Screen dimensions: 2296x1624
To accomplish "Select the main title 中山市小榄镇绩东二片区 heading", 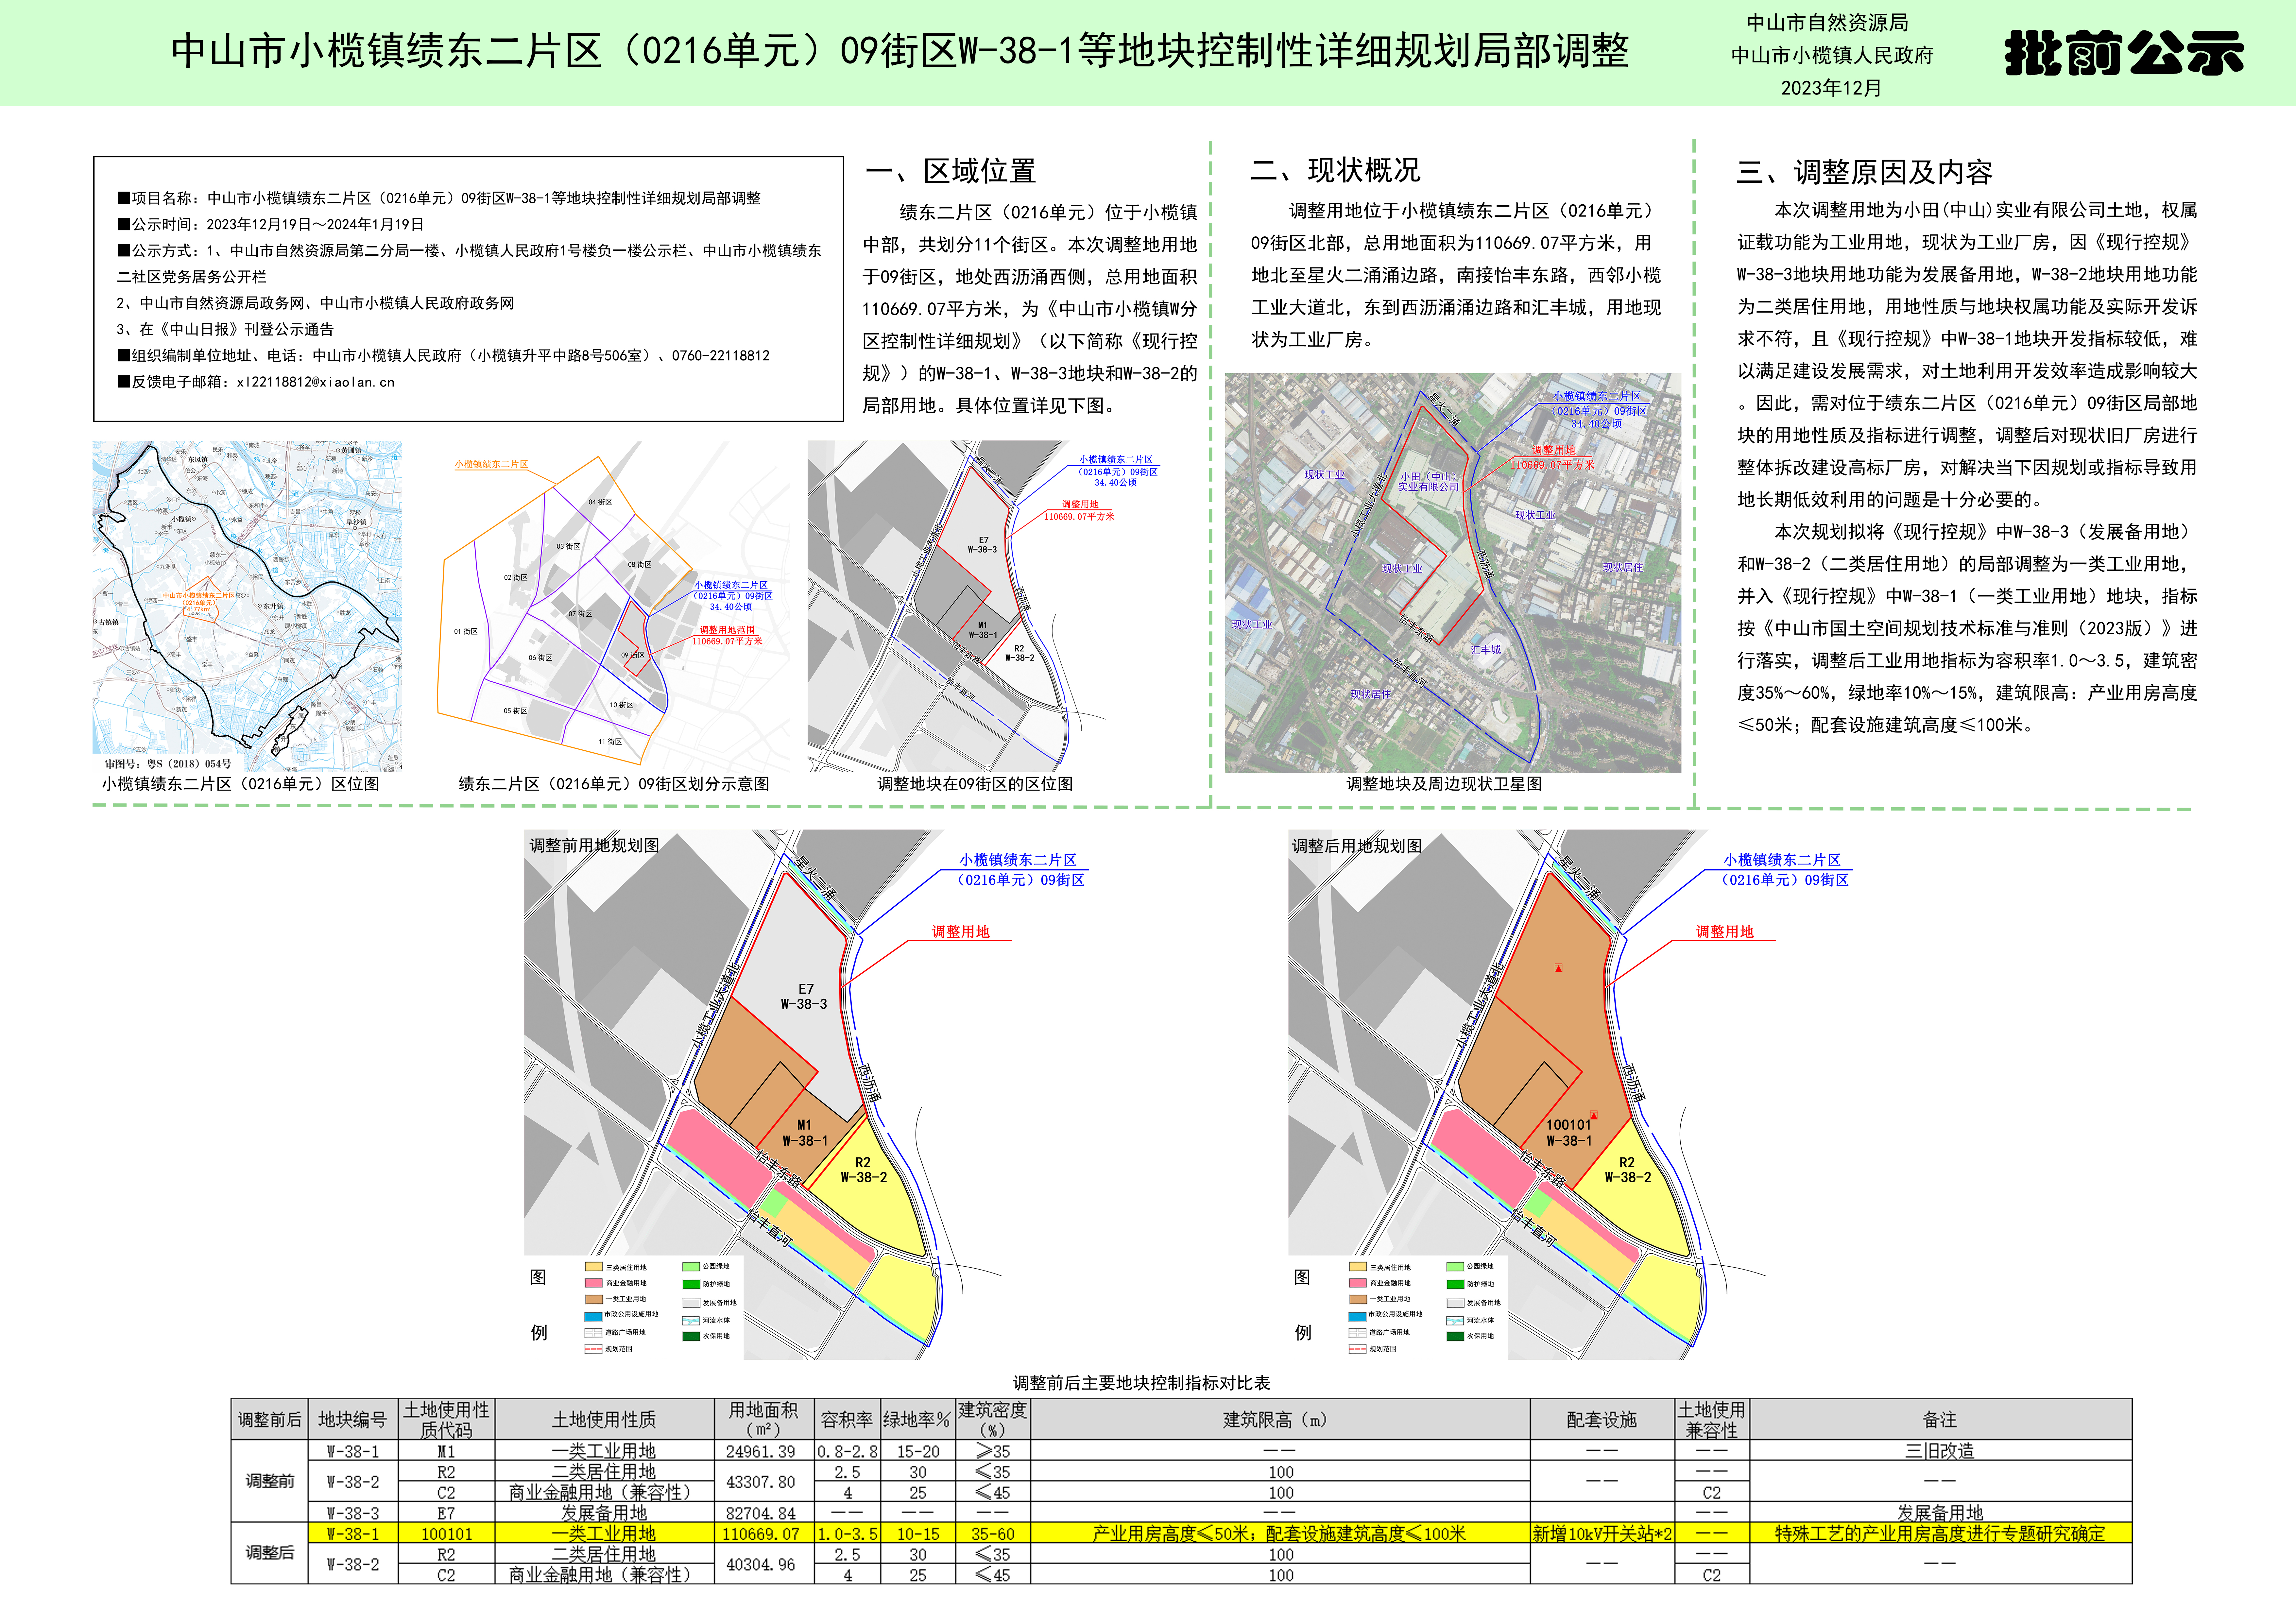I will click(x=900, y=51).
